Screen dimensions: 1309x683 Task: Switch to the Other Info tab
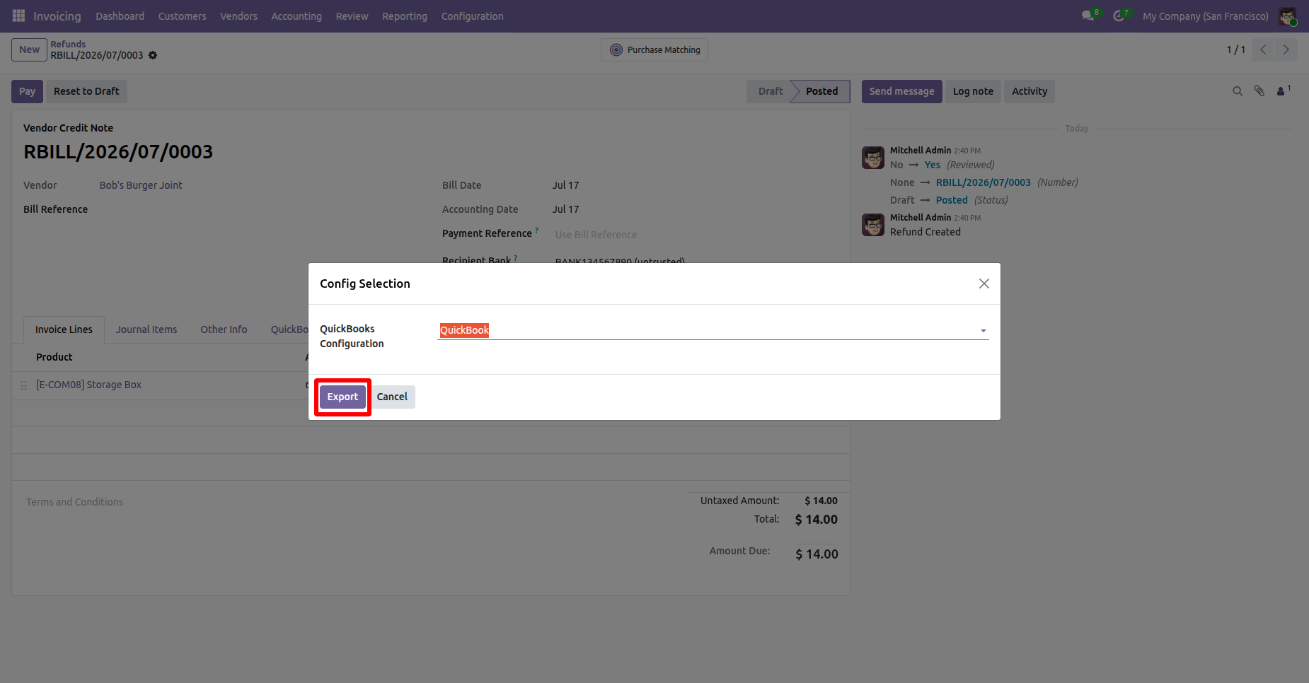tap(224, 329)
